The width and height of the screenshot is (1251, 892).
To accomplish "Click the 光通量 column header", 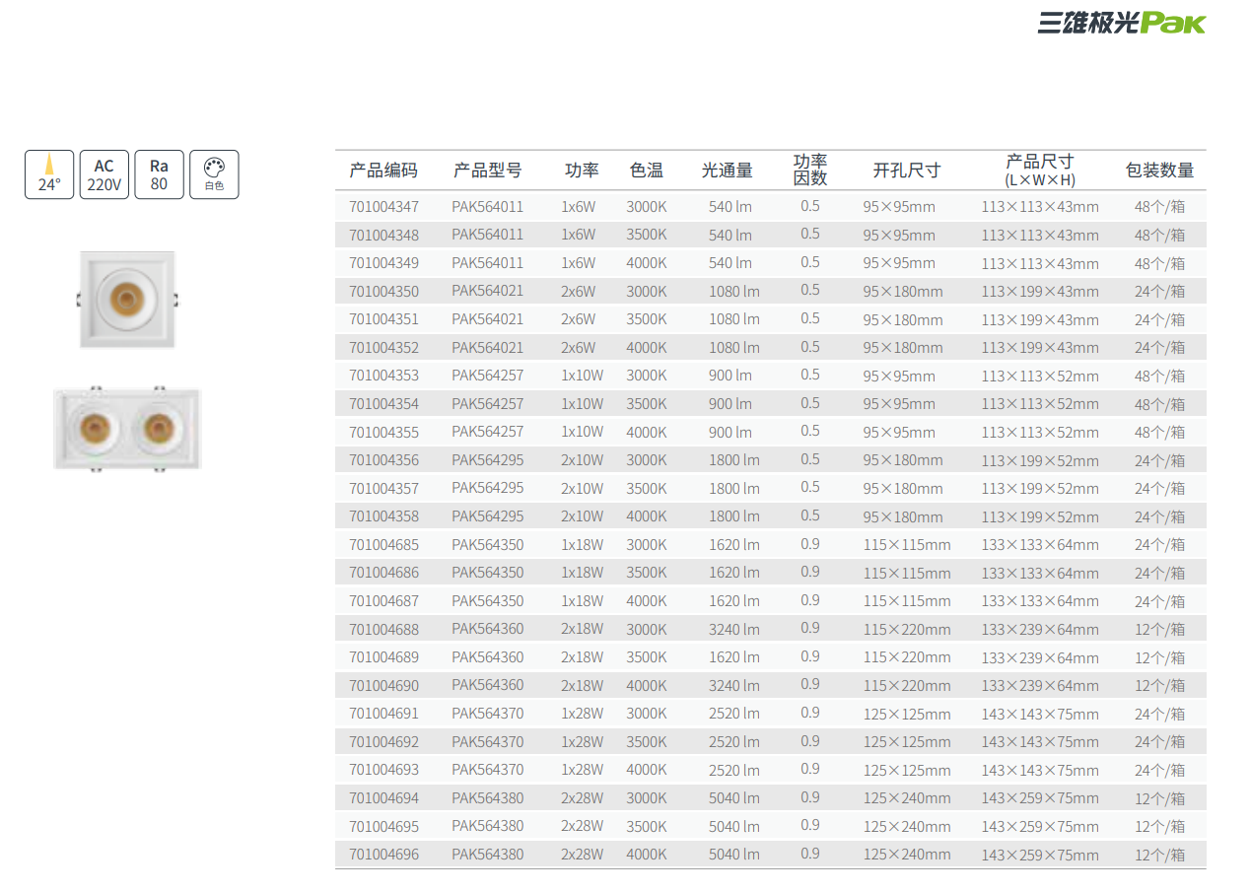I will [x=727, y=171].
